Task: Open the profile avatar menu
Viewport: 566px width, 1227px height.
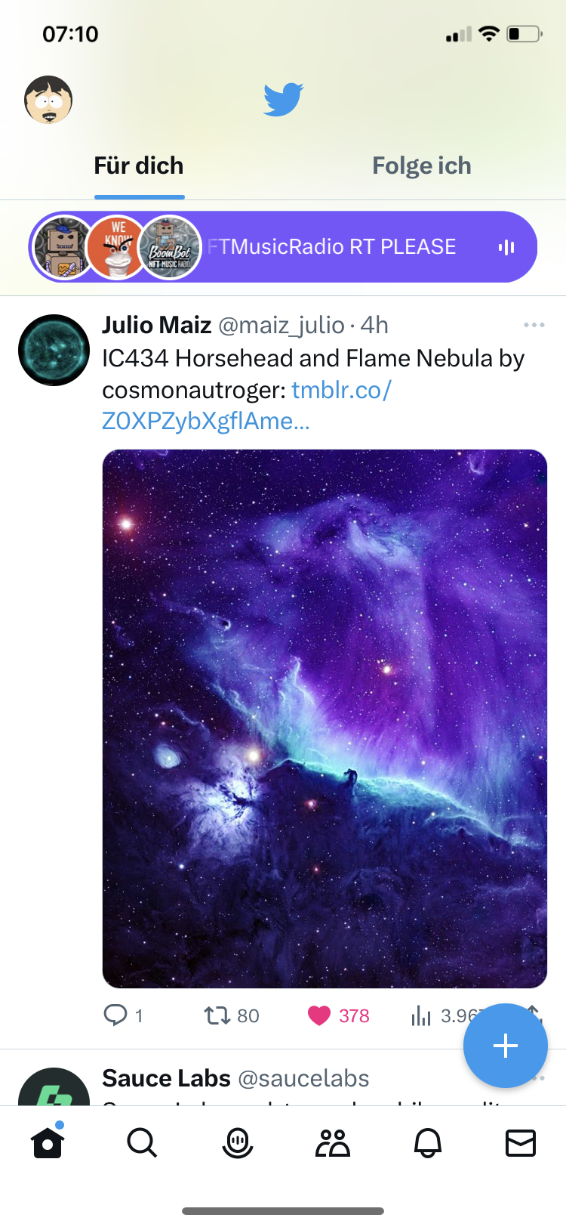Action: [x=48, y=100]
